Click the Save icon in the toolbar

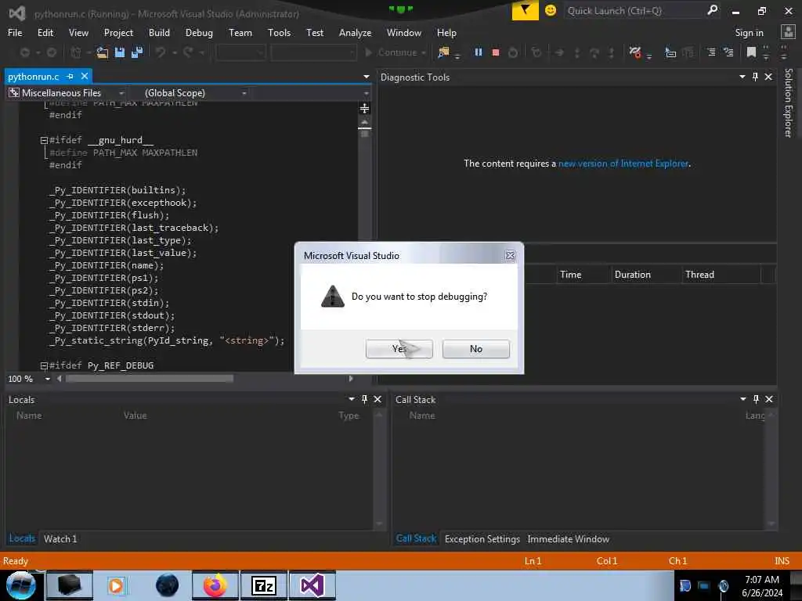120,52
